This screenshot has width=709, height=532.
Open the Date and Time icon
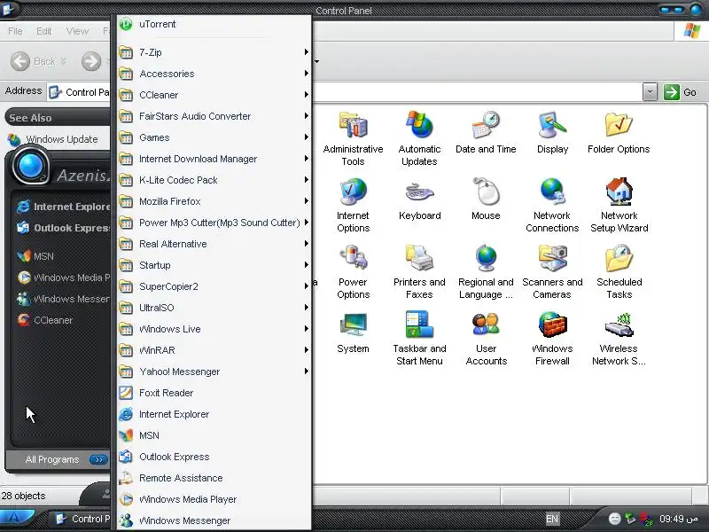(486, 132)
